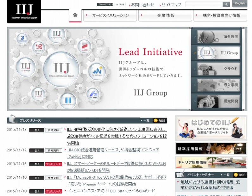This screenshot has width=252, height=196.
Task: Open the Wi-SUN SA-M0 press release link
Action: [117, 167]
